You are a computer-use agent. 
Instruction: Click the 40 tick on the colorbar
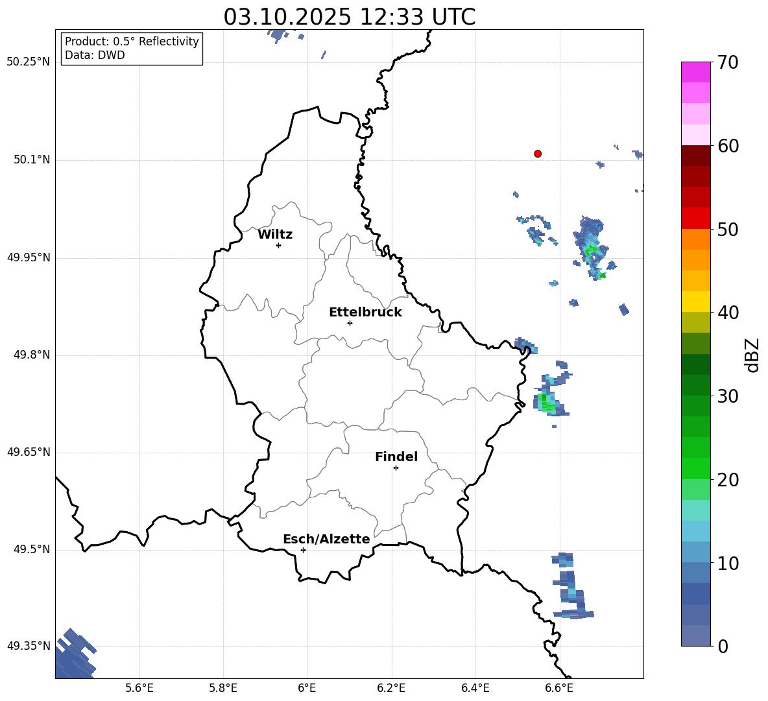click(727, 313)
